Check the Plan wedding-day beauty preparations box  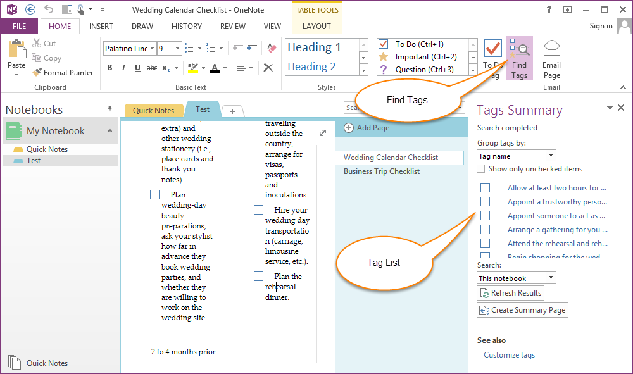click(x=154, y=195)
